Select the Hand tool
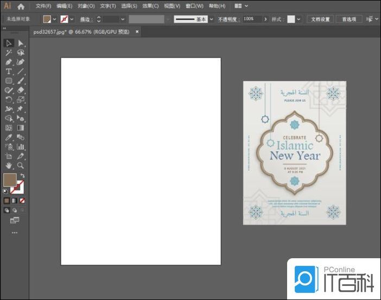This screenshot has height=300, width=381. coord(9,165)
